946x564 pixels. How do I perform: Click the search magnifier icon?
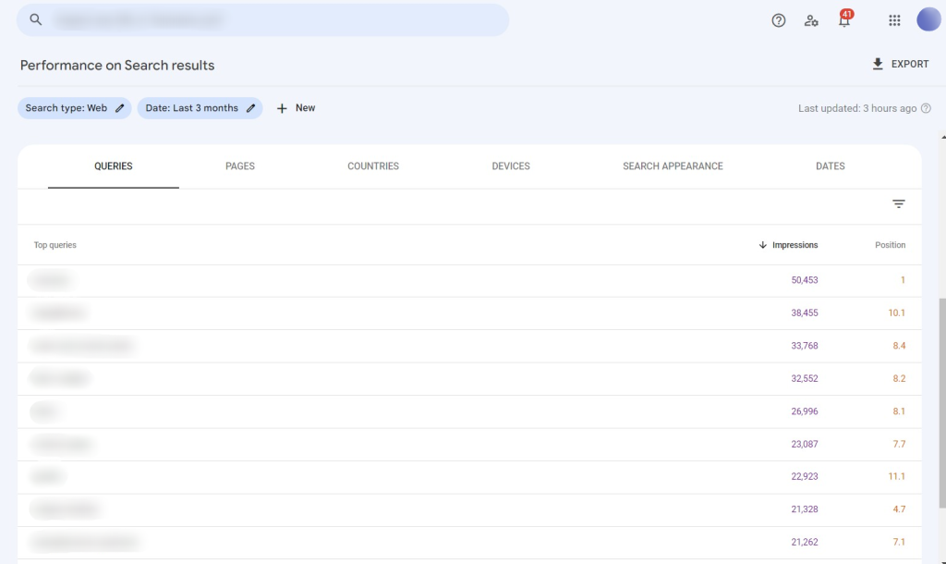36,19
